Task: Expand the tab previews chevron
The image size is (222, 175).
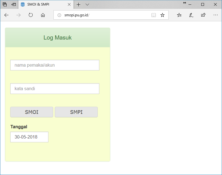Action: (x=87, y=5)
